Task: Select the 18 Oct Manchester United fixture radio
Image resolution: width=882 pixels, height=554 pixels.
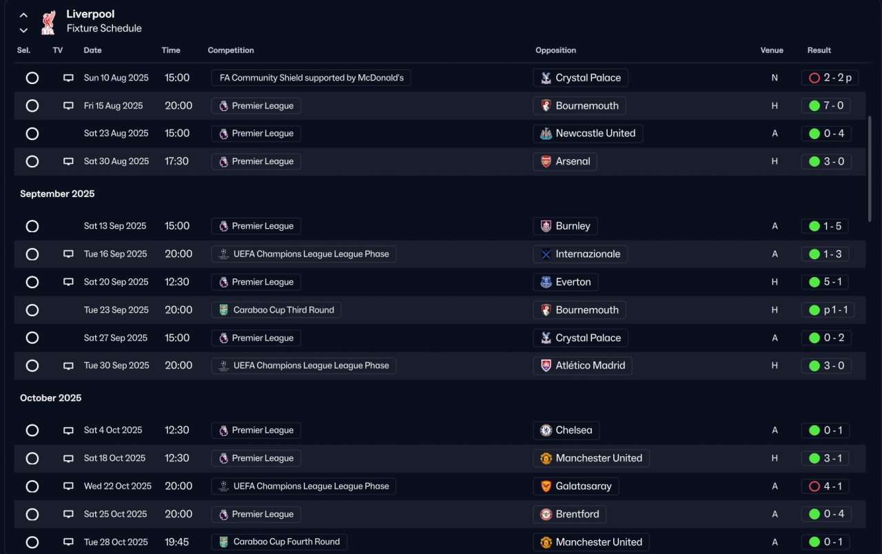Action: (32, 458)
